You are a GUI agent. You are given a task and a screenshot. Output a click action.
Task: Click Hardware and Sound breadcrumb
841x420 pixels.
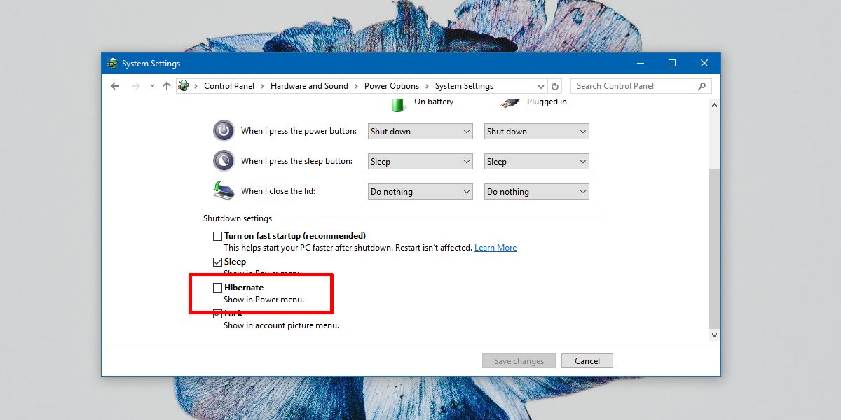pos(309,86)
